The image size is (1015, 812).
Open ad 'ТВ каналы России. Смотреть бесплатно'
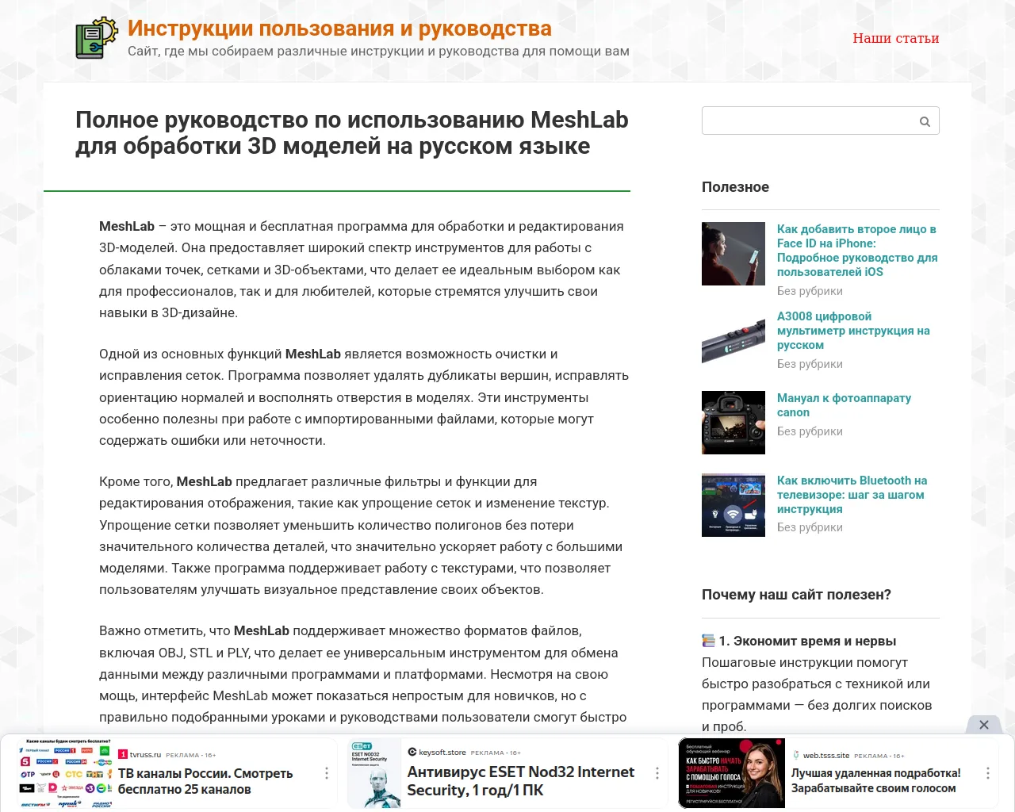(x=205, y=781)
